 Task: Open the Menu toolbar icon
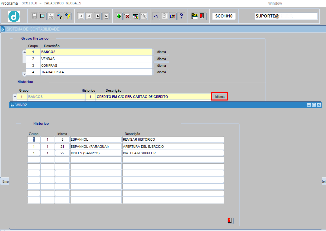point(195,16)
